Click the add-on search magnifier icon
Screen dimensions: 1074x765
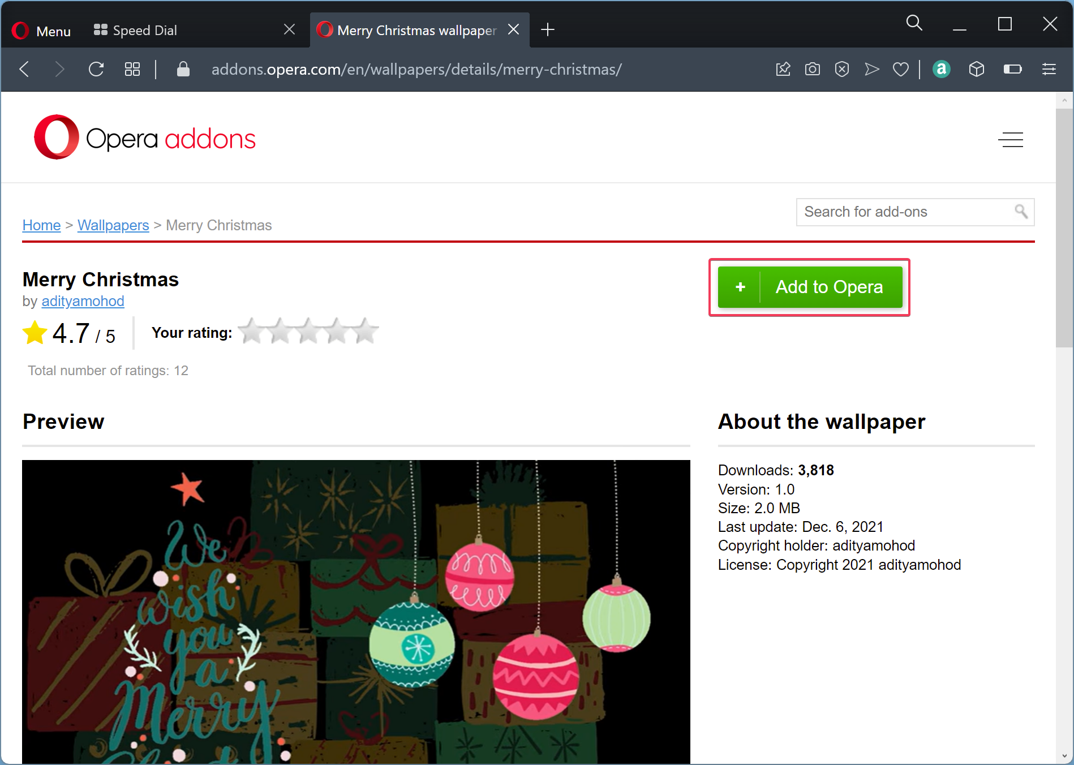tap(1021, 212)
